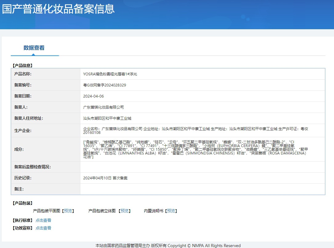This screenshot has width=334, height=248.
Task: Select the filing number 粤G妆网备字2024028329
Action: tap(105, 85)
